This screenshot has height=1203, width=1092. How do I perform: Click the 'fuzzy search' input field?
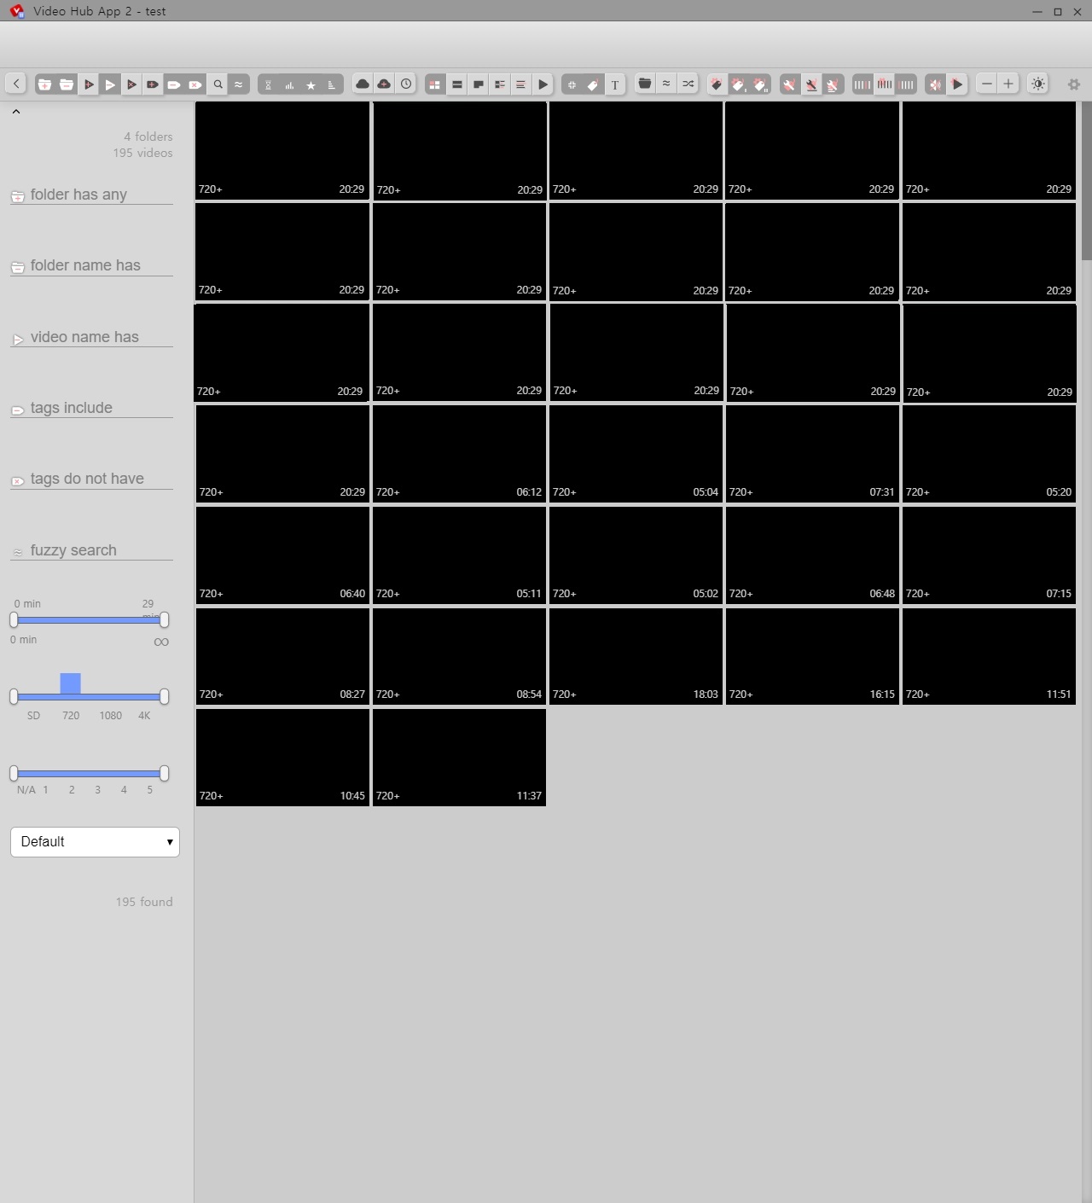91,550
